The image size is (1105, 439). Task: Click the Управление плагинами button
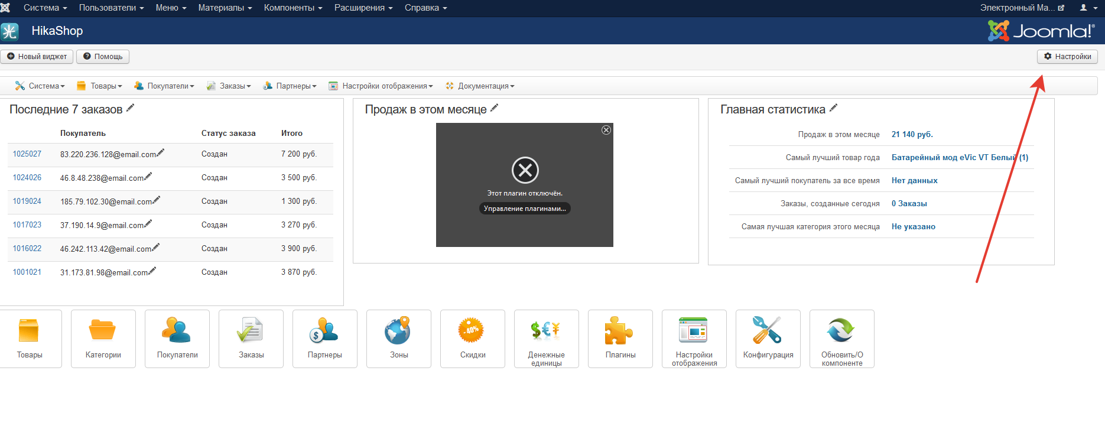(x=525, y=209)
